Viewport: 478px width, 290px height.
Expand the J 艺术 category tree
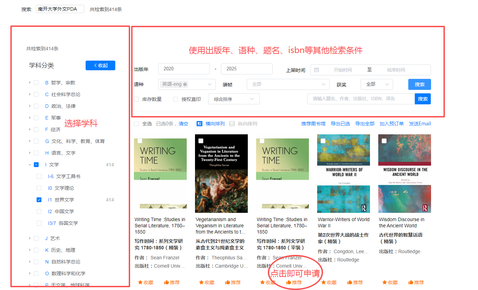click(30, 238)
